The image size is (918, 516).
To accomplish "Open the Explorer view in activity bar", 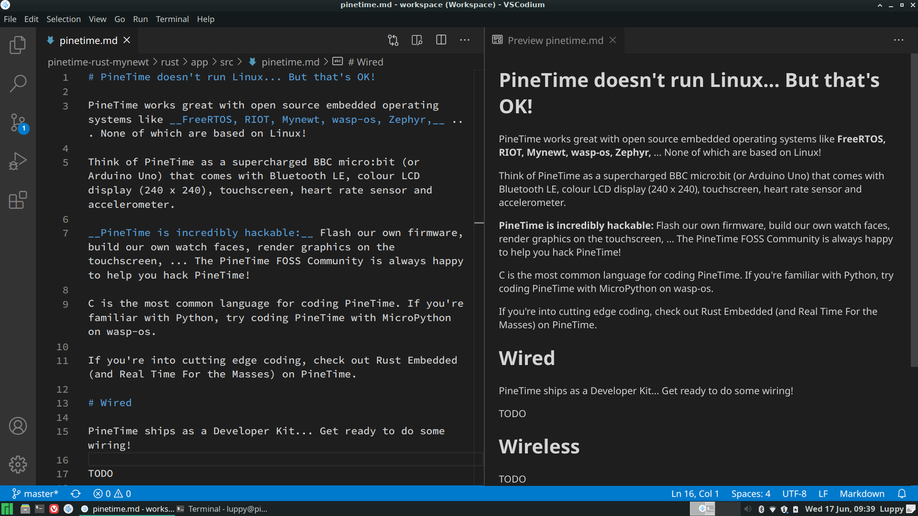I will click(18, 45).
